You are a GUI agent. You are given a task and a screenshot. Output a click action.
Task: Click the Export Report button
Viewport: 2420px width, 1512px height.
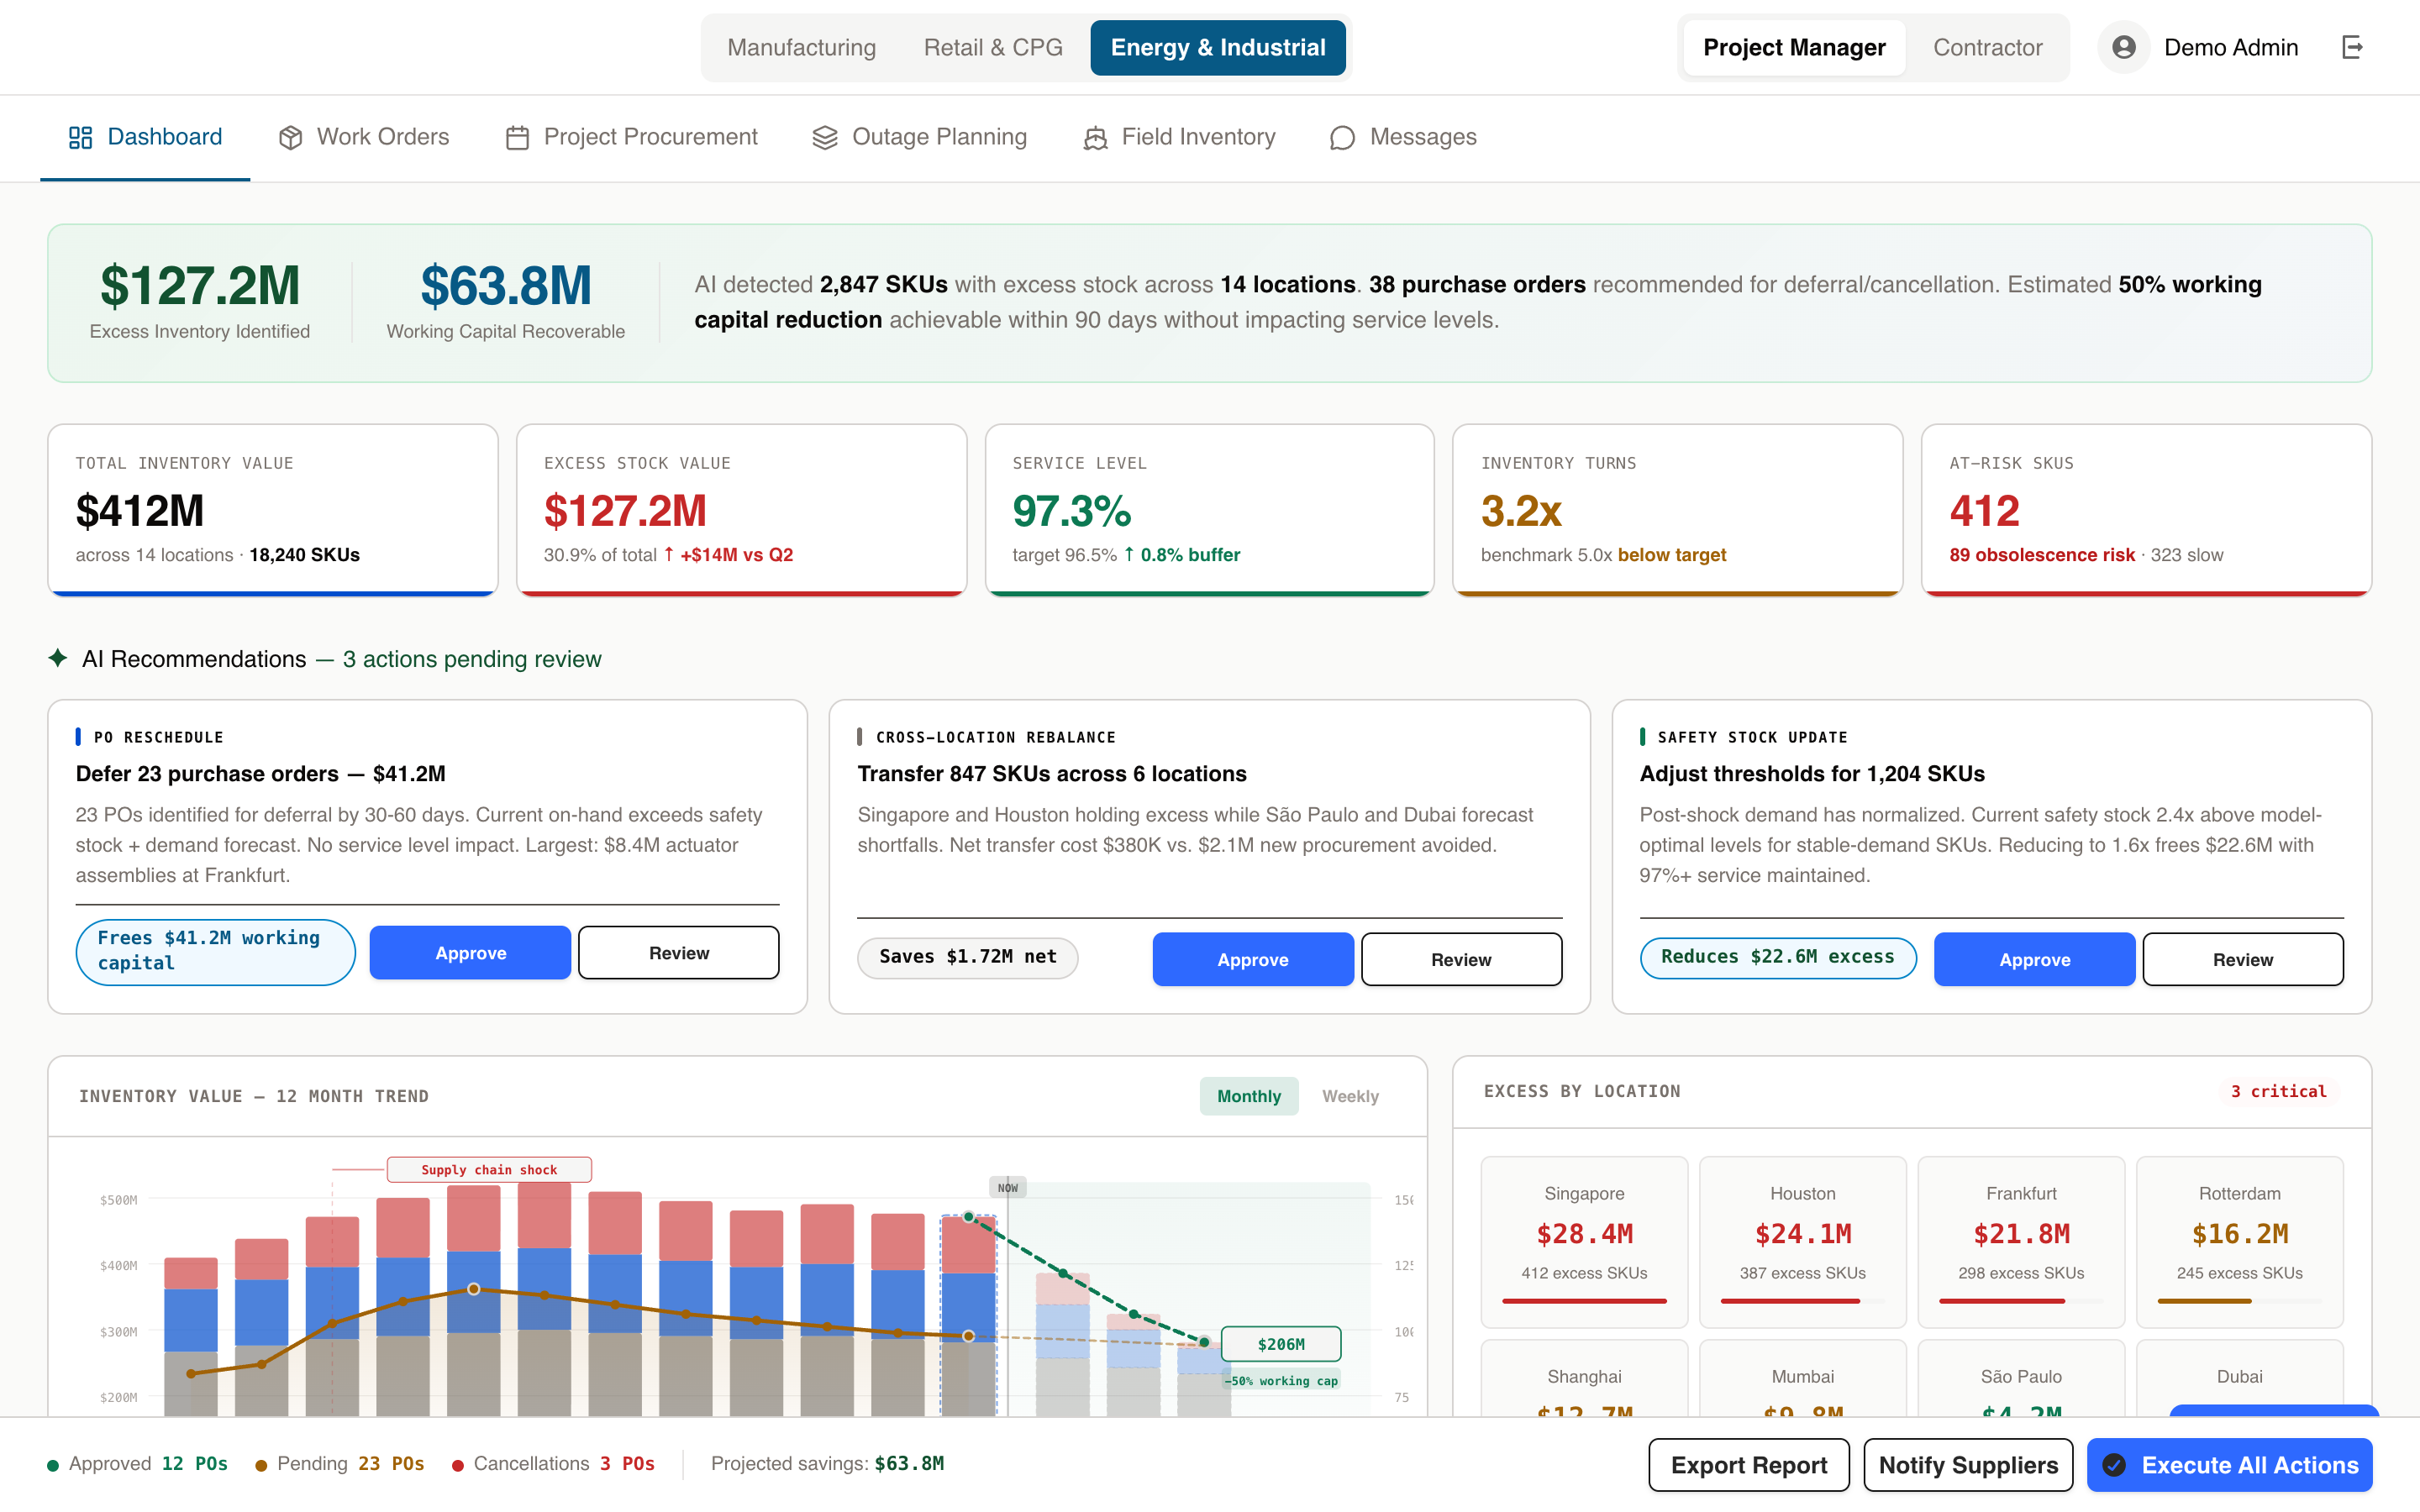coord(1749,1464)
